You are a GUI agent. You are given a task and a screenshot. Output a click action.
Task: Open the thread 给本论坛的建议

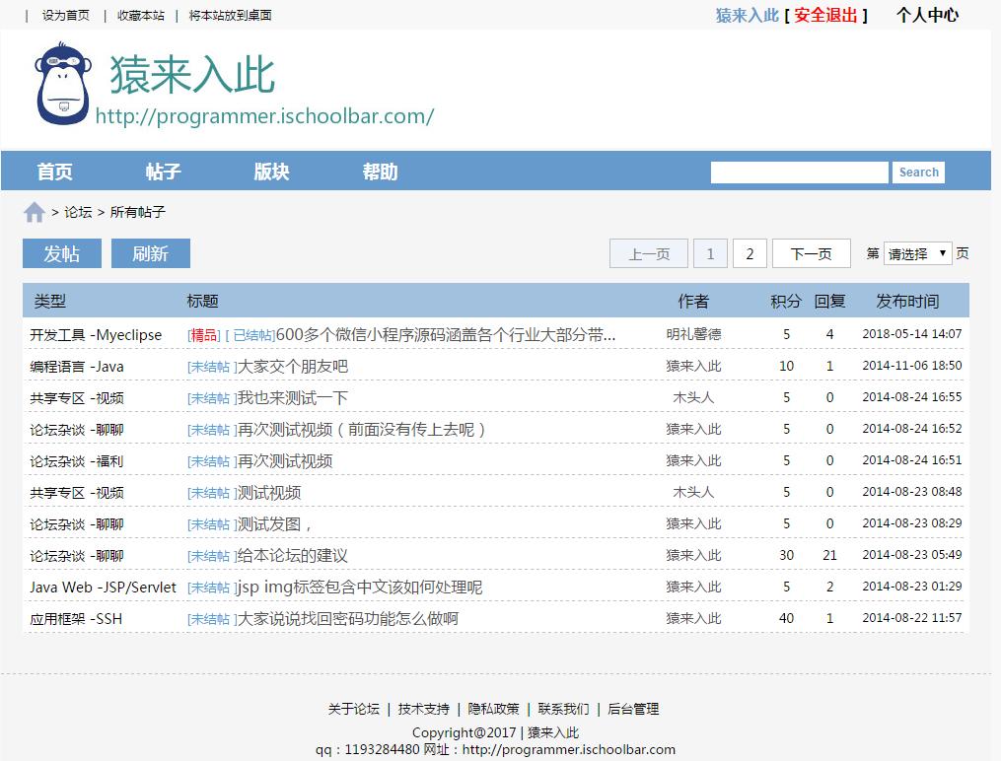pyautogui.click(x=293, y=556)
